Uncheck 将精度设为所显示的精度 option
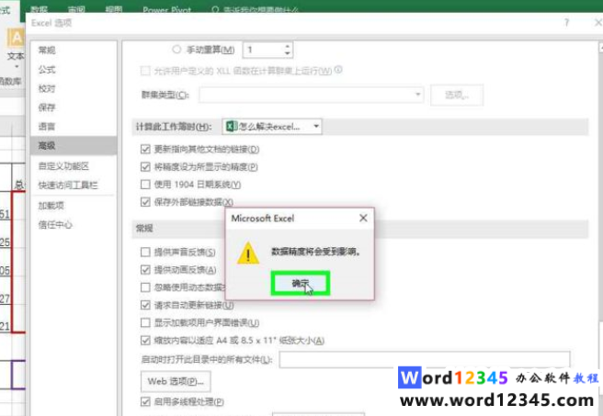Image resolution: width=603 pixels, height=416 pixels. [145, 166]
